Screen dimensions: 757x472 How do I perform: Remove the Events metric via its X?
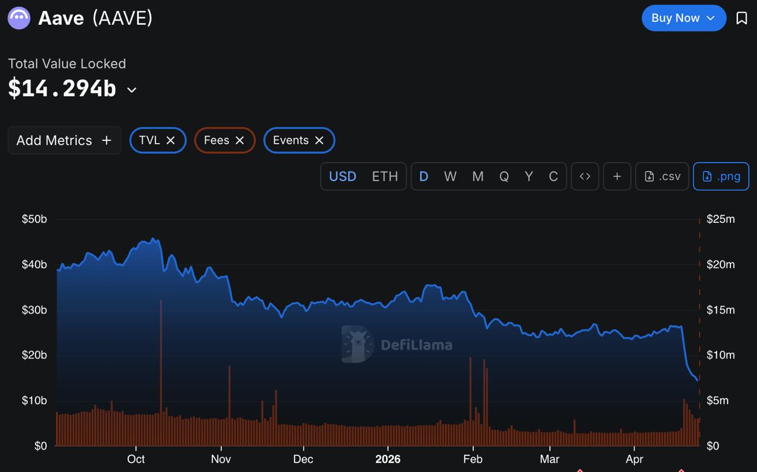(x=319, y=140)
